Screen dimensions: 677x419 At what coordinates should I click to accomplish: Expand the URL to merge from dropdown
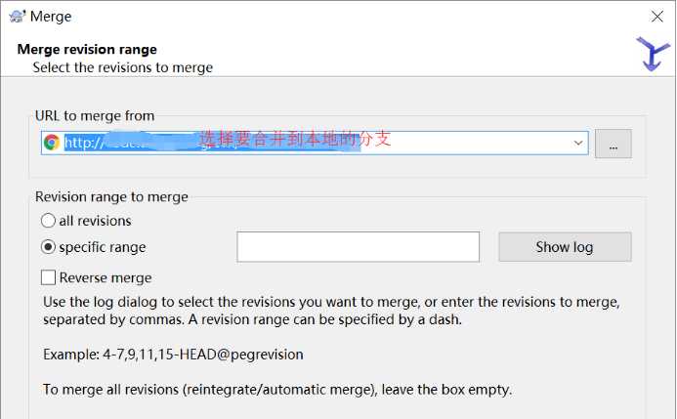tap(578, 143)
